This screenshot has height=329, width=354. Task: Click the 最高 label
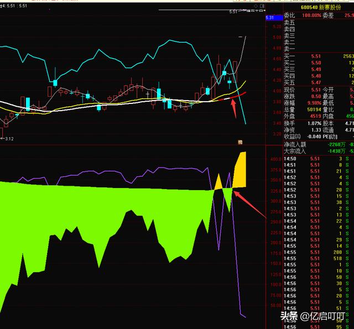[x=328, y=96]
